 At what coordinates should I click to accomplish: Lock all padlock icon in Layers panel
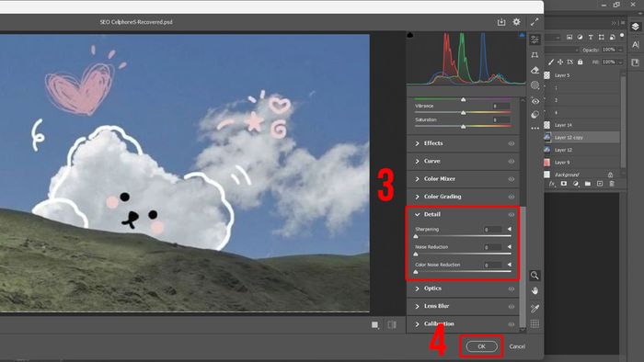(x=580, y=62)
